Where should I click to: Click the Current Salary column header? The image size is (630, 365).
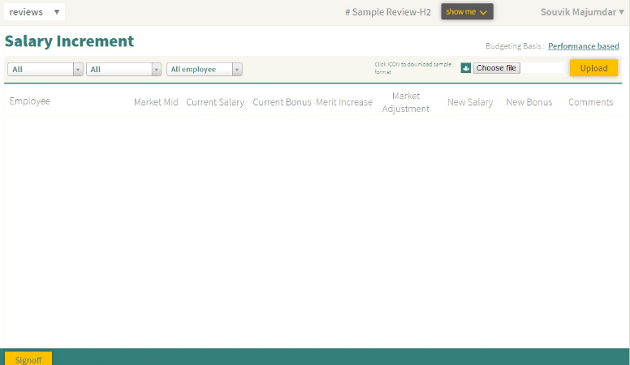click(215, 102)
